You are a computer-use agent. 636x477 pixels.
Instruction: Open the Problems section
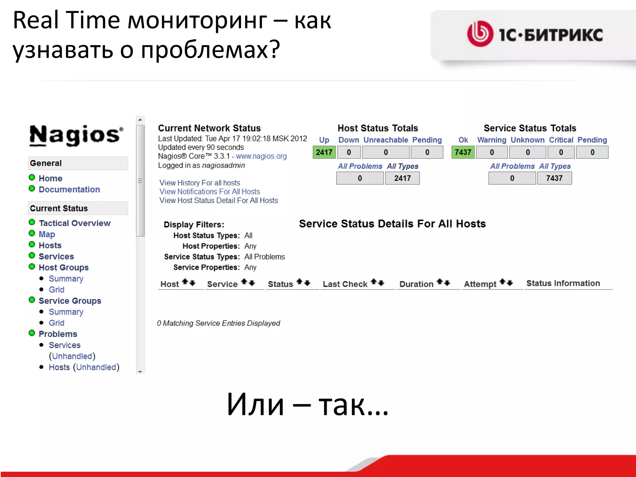click(58, 334)
